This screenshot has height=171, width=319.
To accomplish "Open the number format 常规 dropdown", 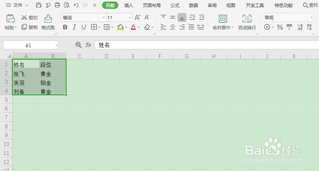I will [312, 18].
